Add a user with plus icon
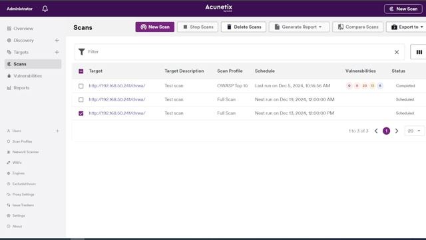This screenshot has height=240, width=426. click(57, 131)
